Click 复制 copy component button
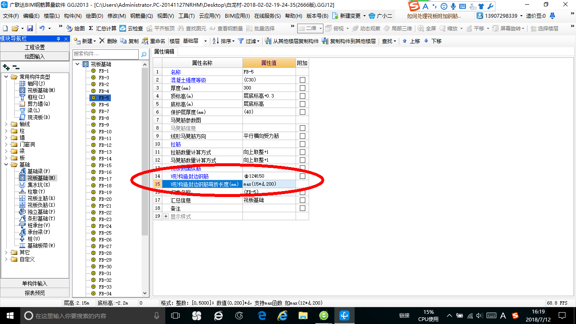This screenshot has height=324, width=576. (x=129, y=41)
